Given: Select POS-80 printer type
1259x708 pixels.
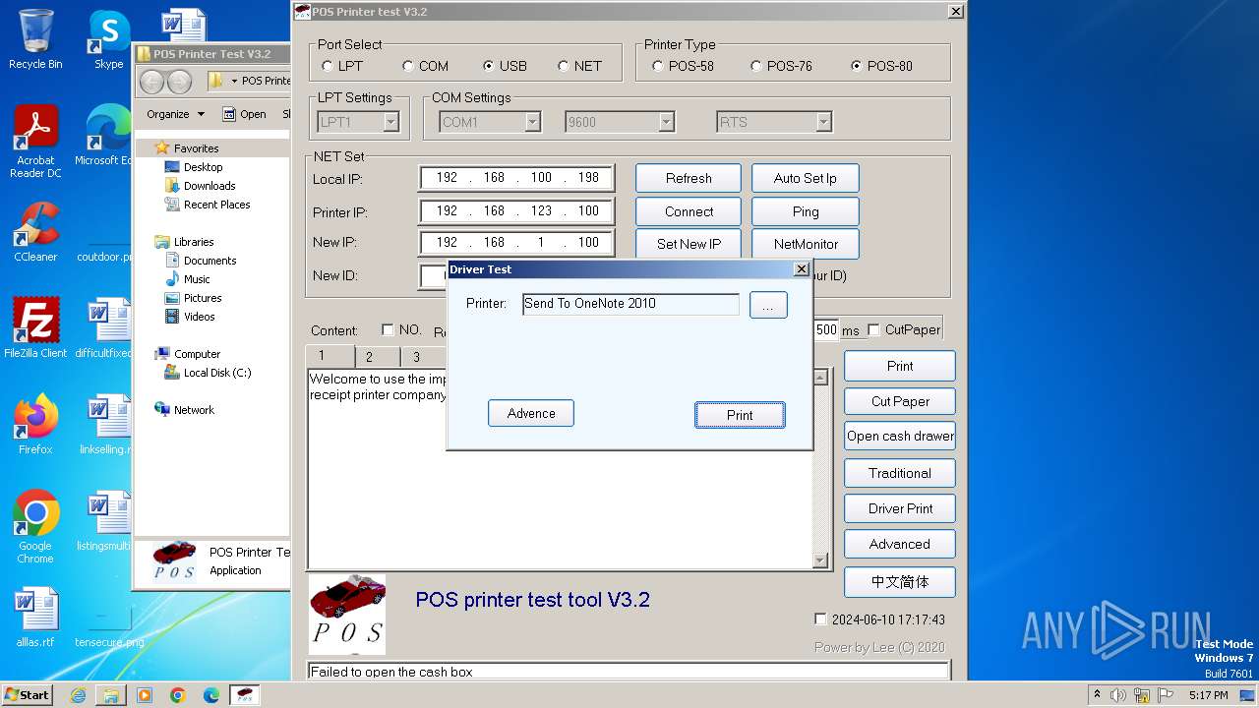Looking at the screenshot, I should (x=857, y=66).
